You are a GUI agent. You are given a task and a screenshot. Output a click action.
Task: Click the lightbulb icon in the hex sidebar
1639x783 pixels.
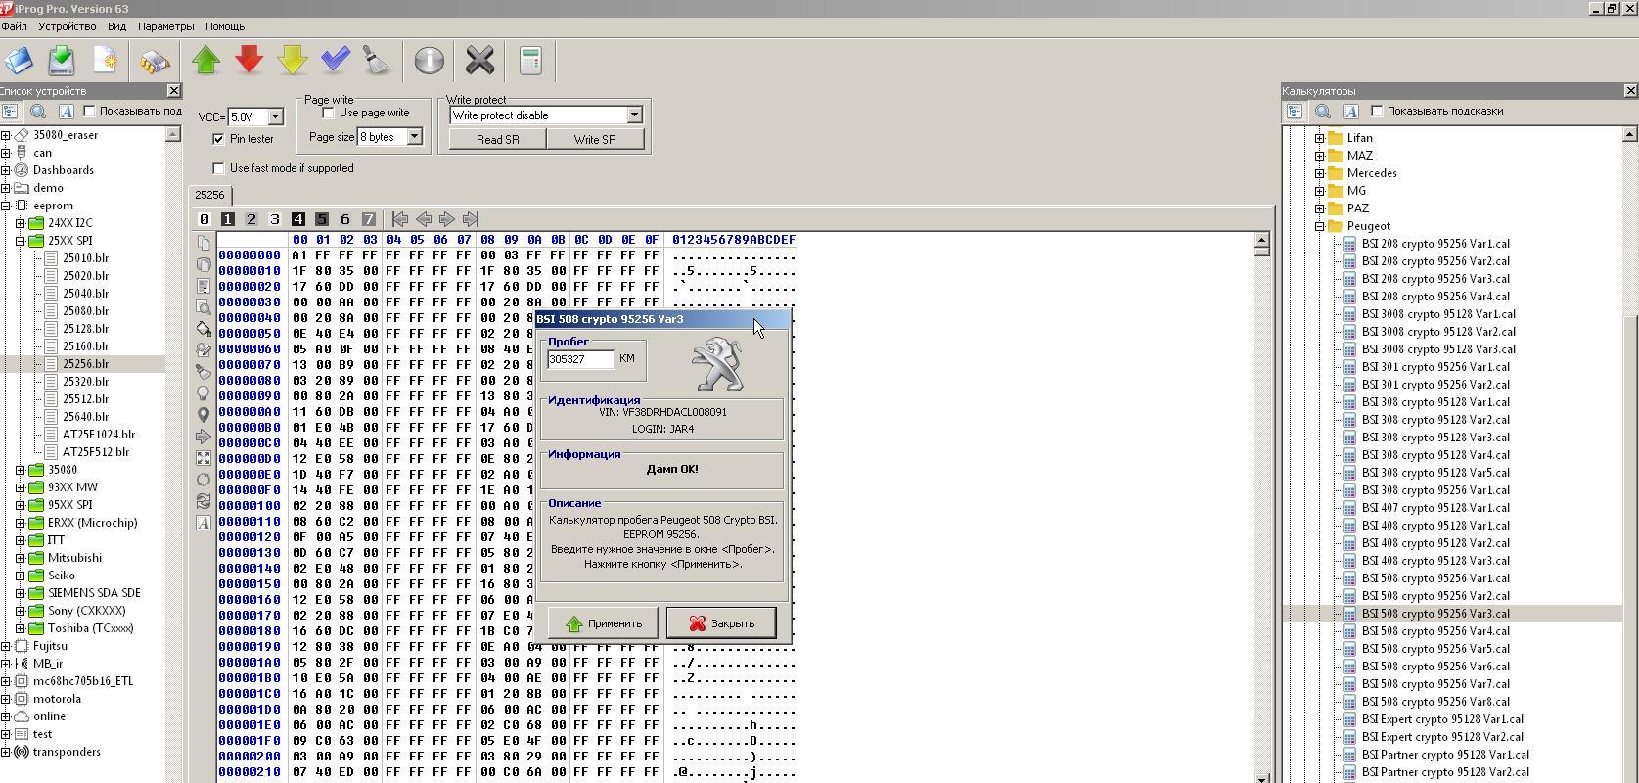[204, 393]
